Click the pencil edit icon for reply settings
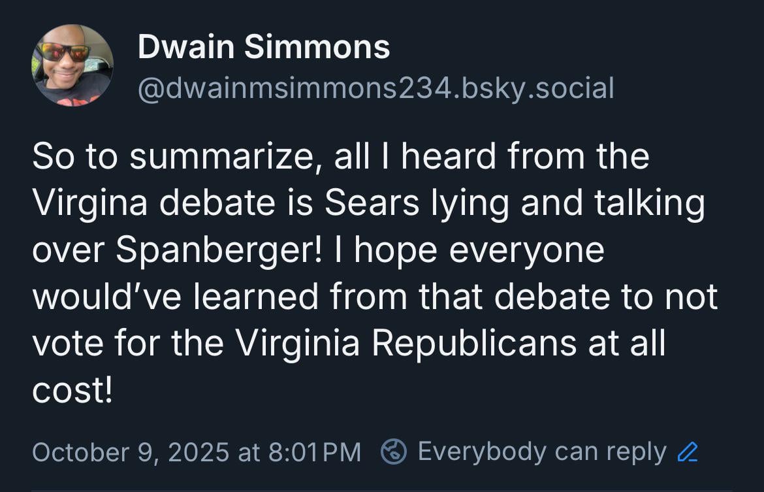Image resolution: width=764 pixels, height=492 pixels. click(x=688, y=451)
